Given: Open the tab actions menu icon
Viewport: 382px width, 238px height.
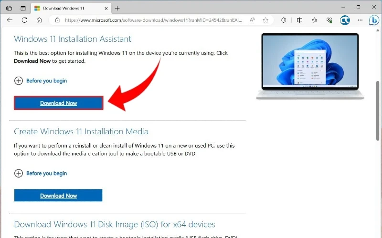Looking at the screenshot, I should (23, 8).
